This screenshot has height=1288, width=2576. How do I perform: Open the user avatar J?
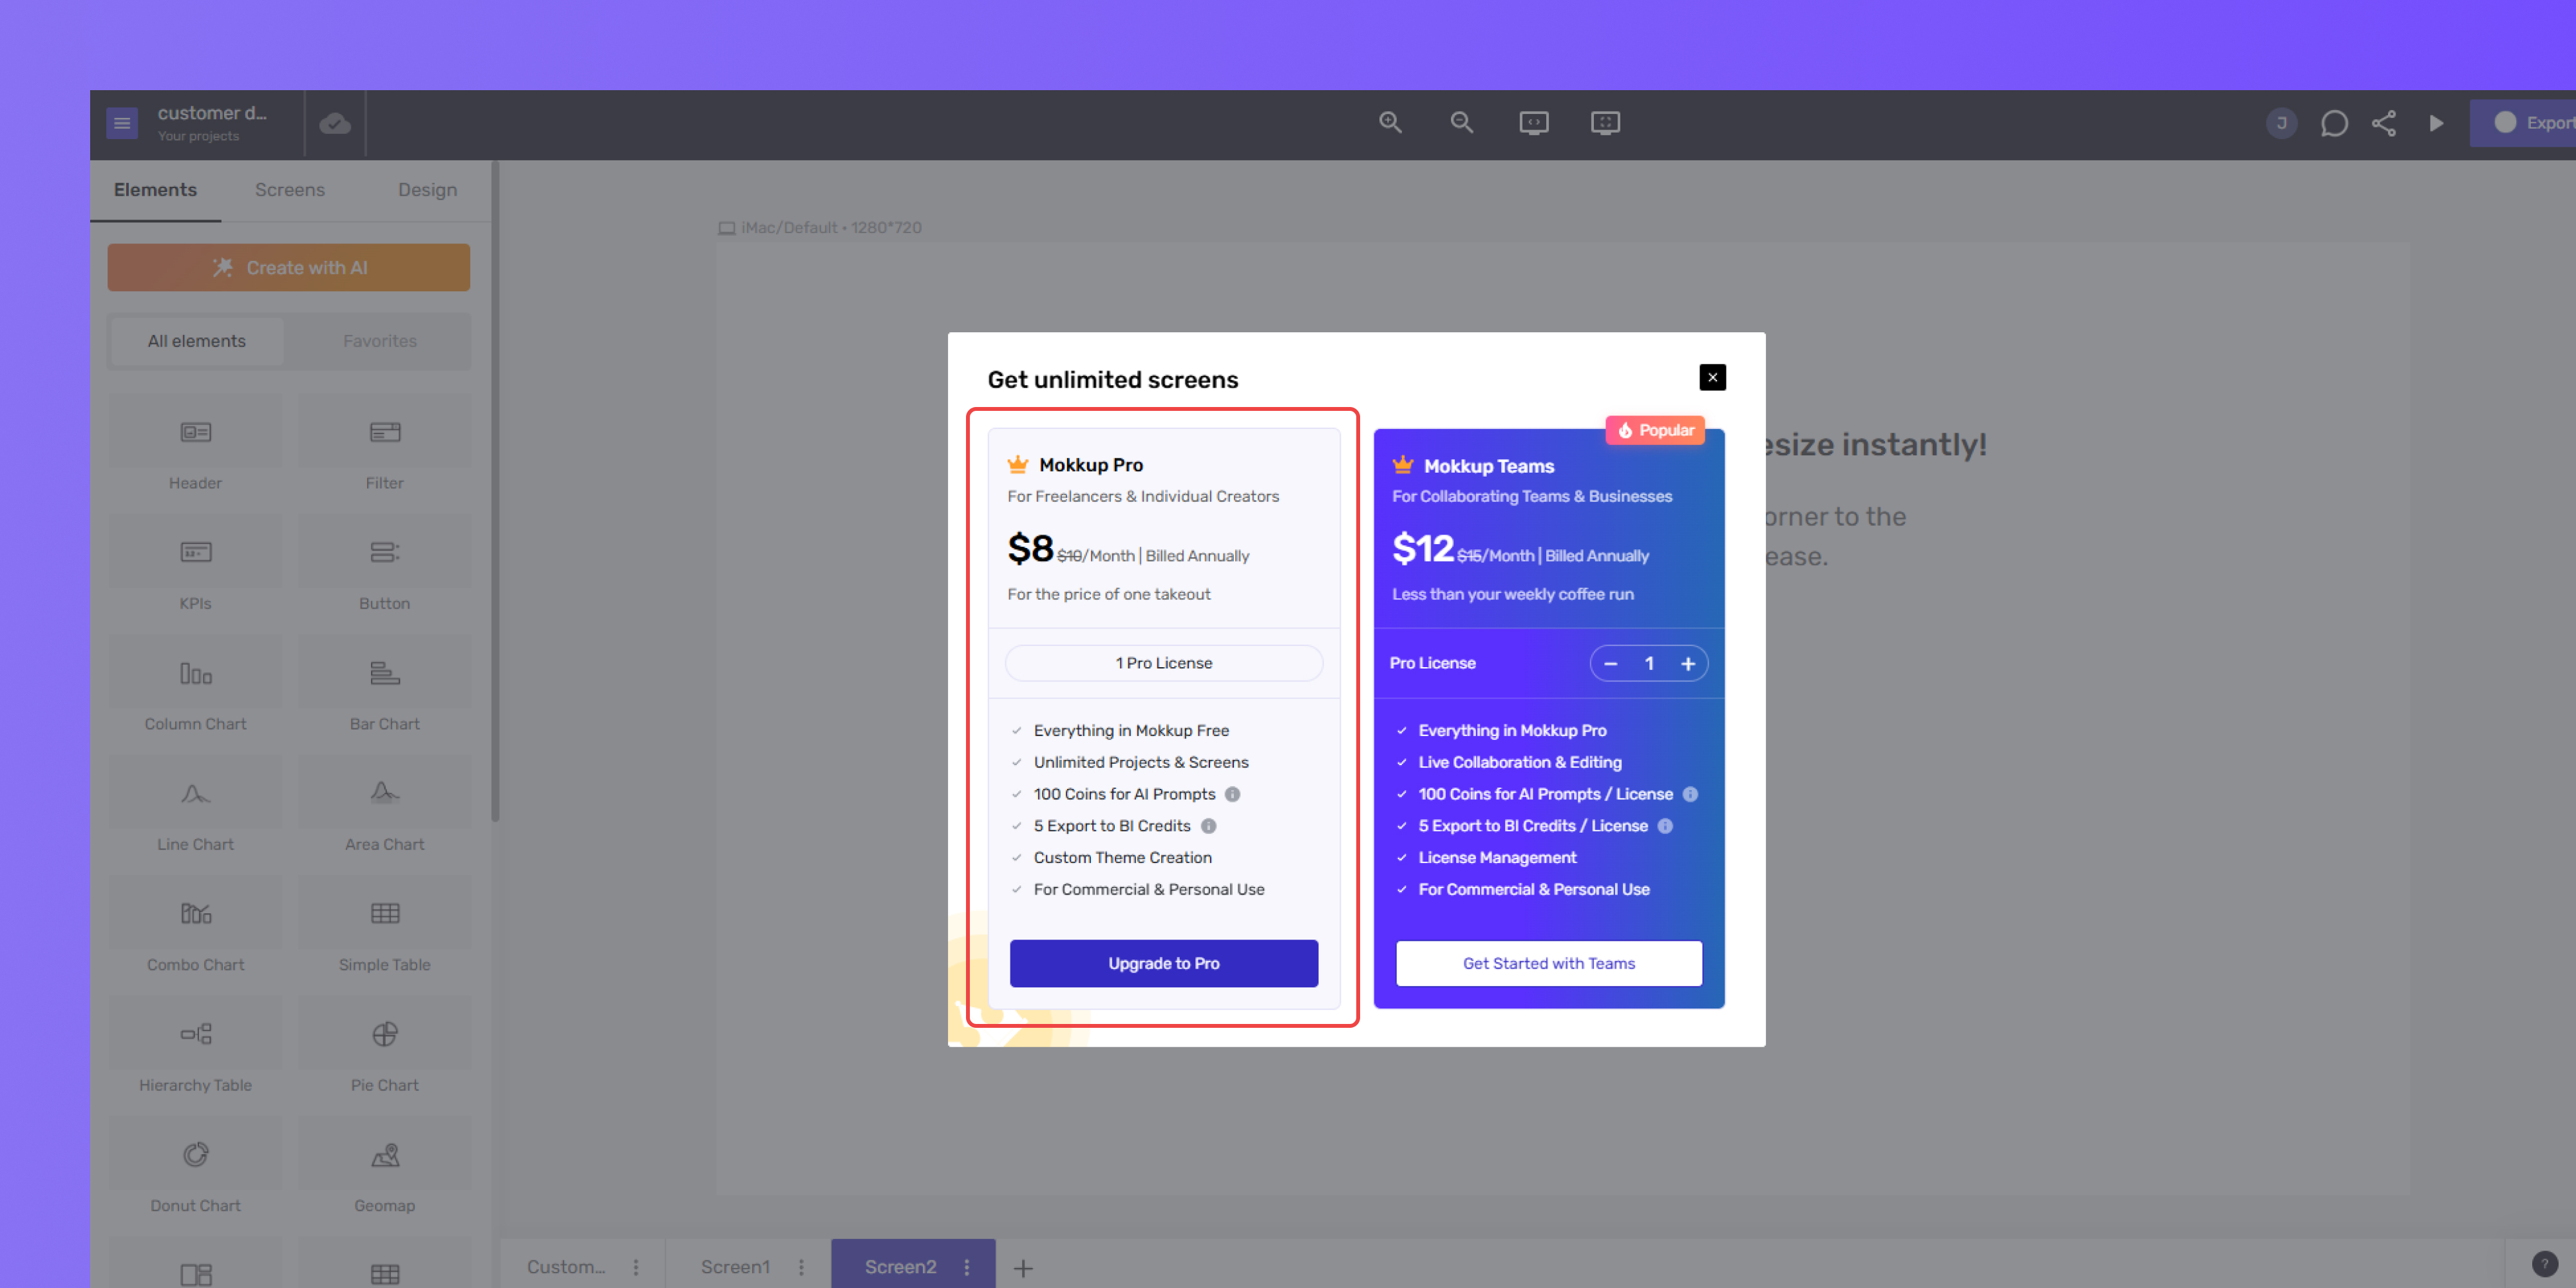pos(2281,123)
